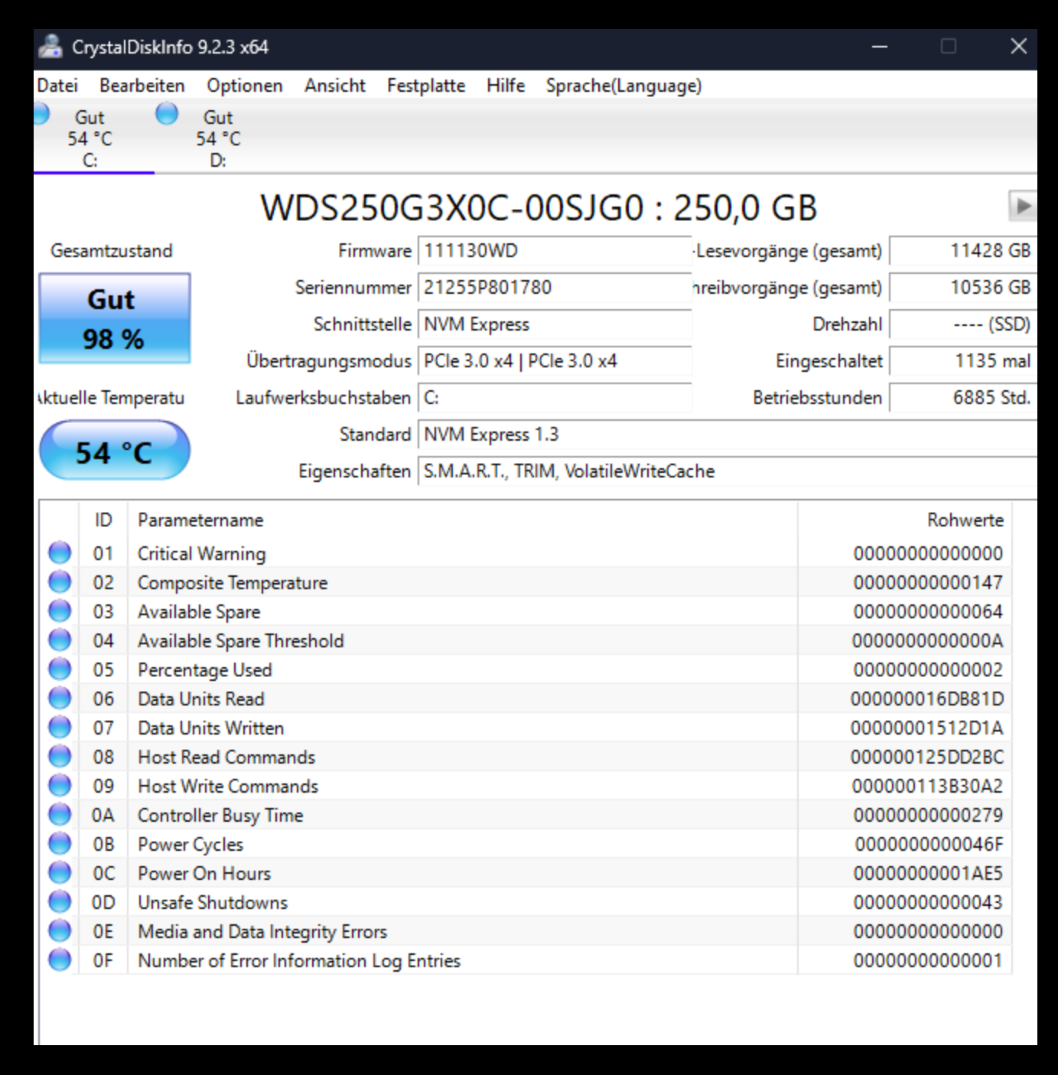Click the status orb for Error Information Log Entries
Screen dimensions: 1058x1075
pos(60,960)
